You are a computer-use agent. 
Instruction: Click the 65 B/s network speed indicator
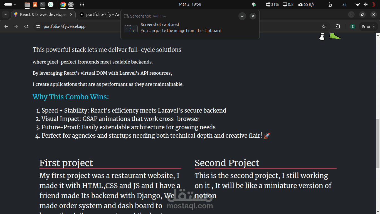click(x=307, y=4)
